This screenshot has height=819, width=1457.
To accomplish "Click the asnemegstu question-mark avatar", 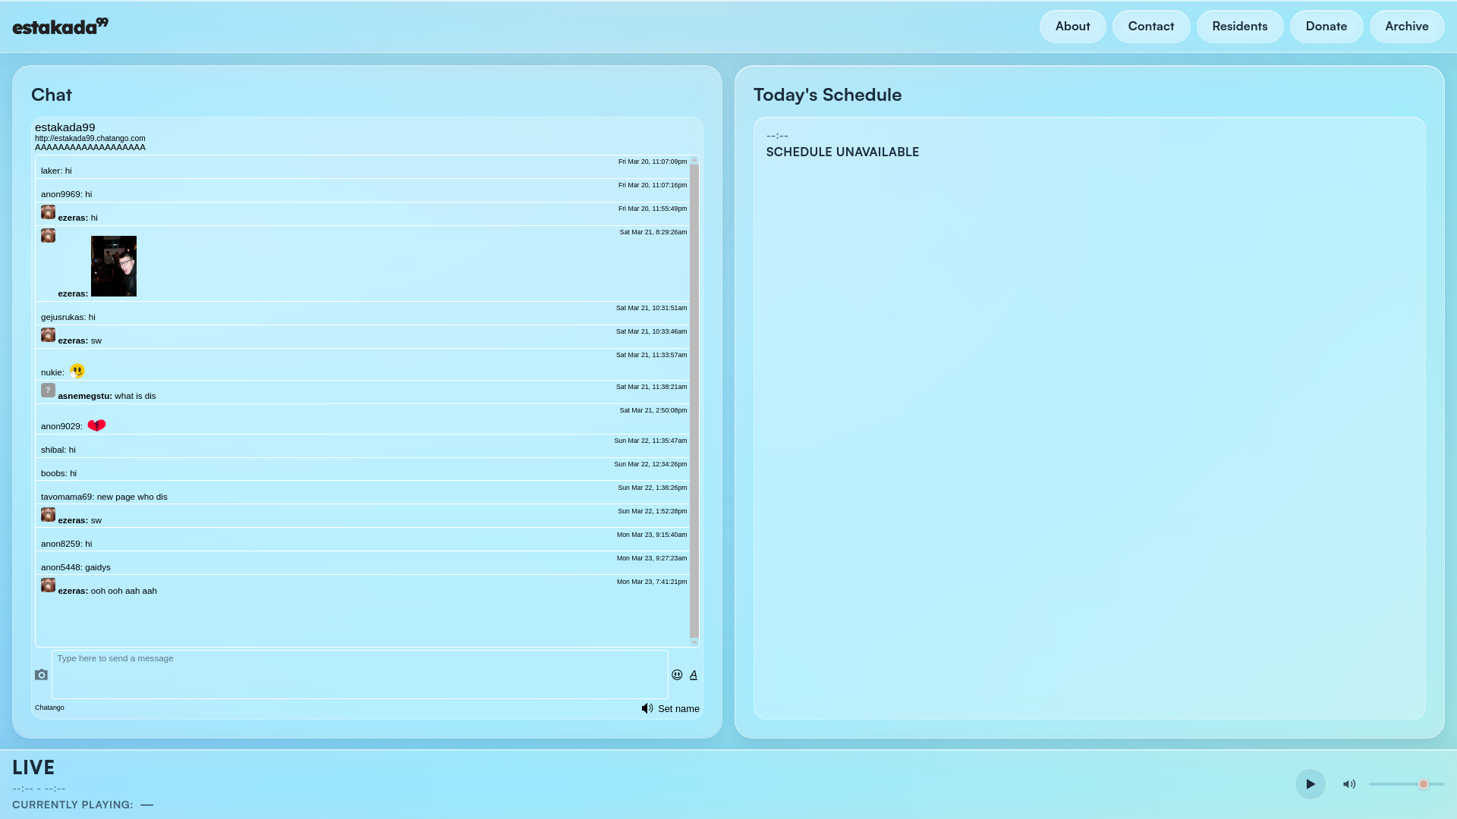I will pyautogui.click(x=48, y=391).
